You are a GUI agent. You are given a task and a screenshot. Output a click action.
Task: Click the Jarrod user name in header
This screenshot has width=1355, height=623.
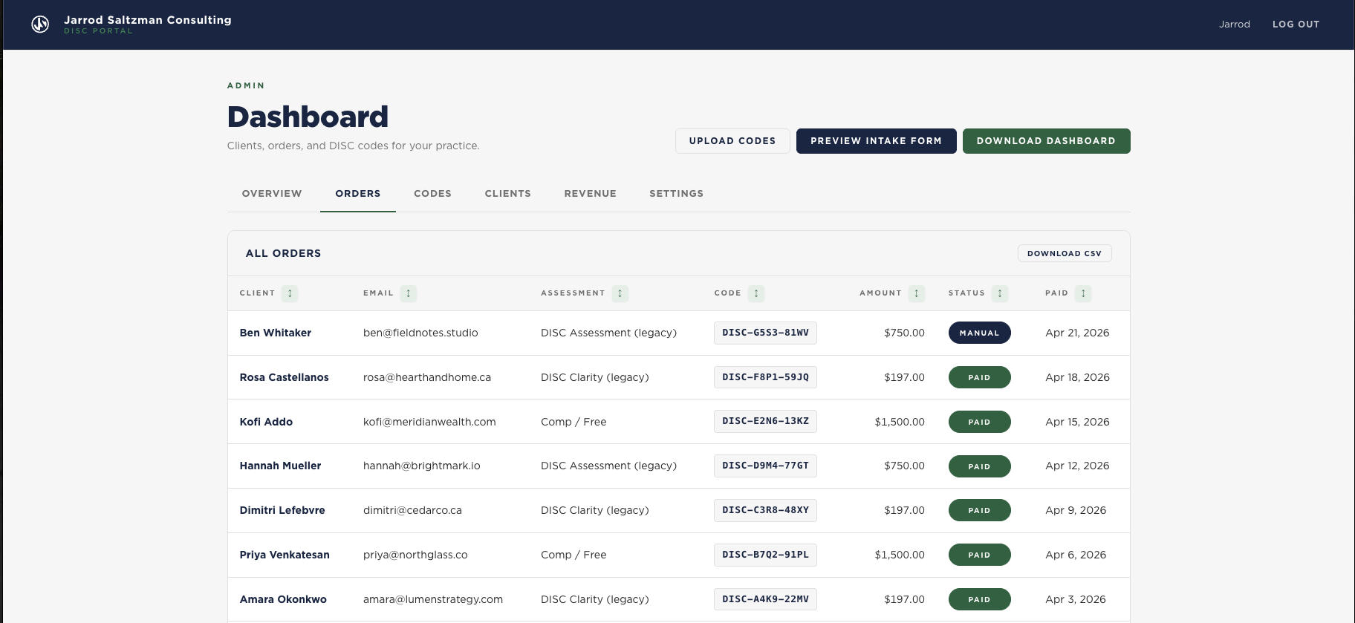1235,25
